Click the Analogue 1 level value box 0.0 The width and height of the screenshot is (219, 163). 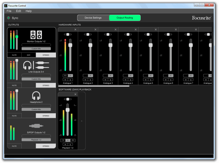(x=65, y=76)
